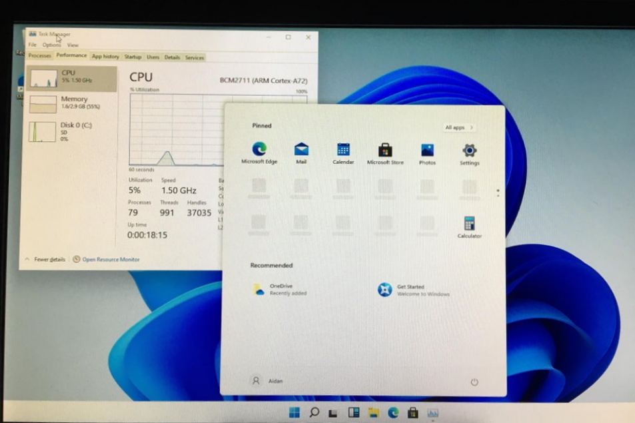Screen dimensions: 635x423
Task: Select the CPU performance item
Action: tap(72, 78)
